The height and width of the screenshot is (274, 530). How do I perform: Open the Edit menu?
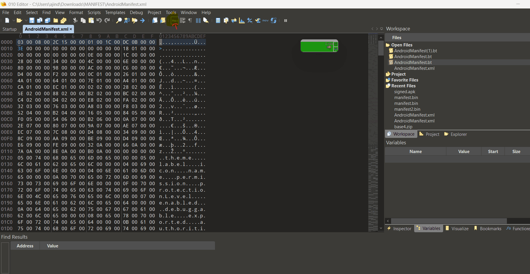tap(18, 13)
